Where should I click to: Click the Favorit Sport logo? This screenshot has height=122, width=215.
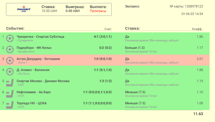(x=24, y=9)
